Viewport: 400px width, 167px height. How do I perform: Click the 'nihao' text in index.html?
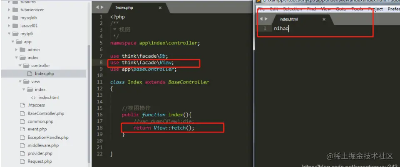[x=281, y=29]
